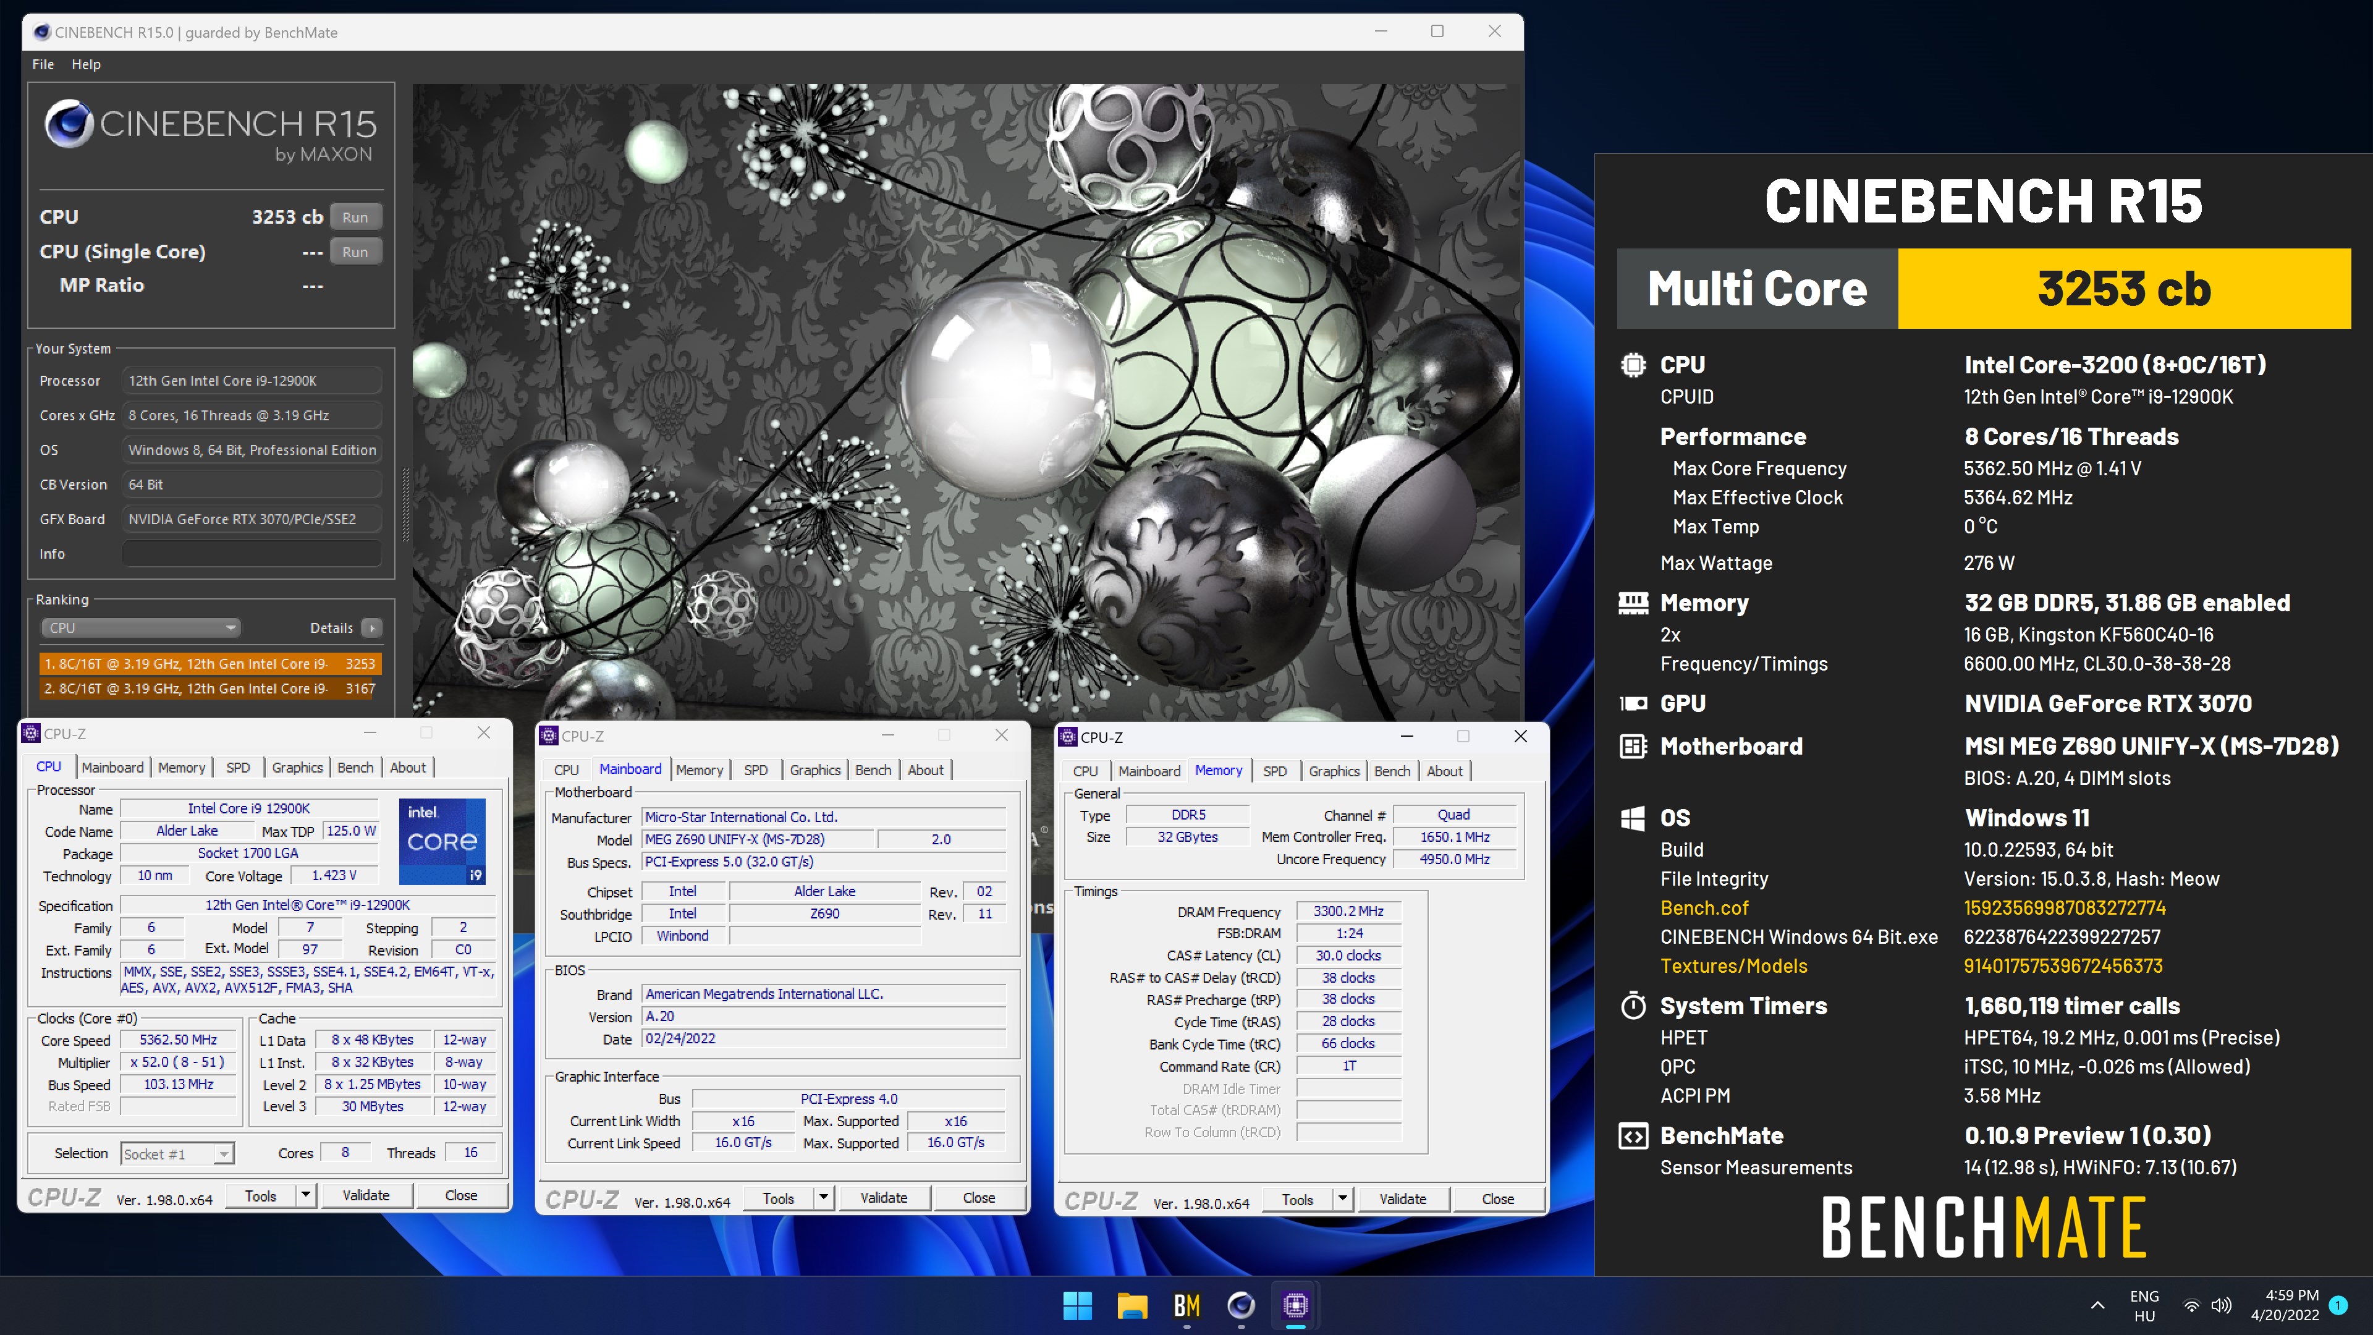Open Windows Start menu in taskbar

pos(1077,1305)
